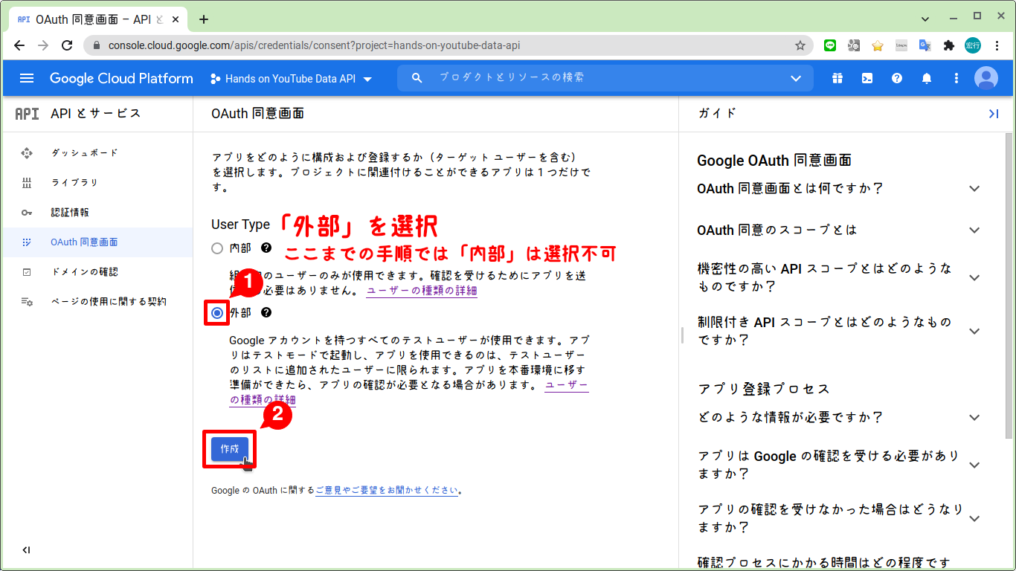Open the Cloud Shell terminal icon
Image resolution: width=1016 pixels, height=571 pixels.
pyautogui.click(x=867, y=77)
